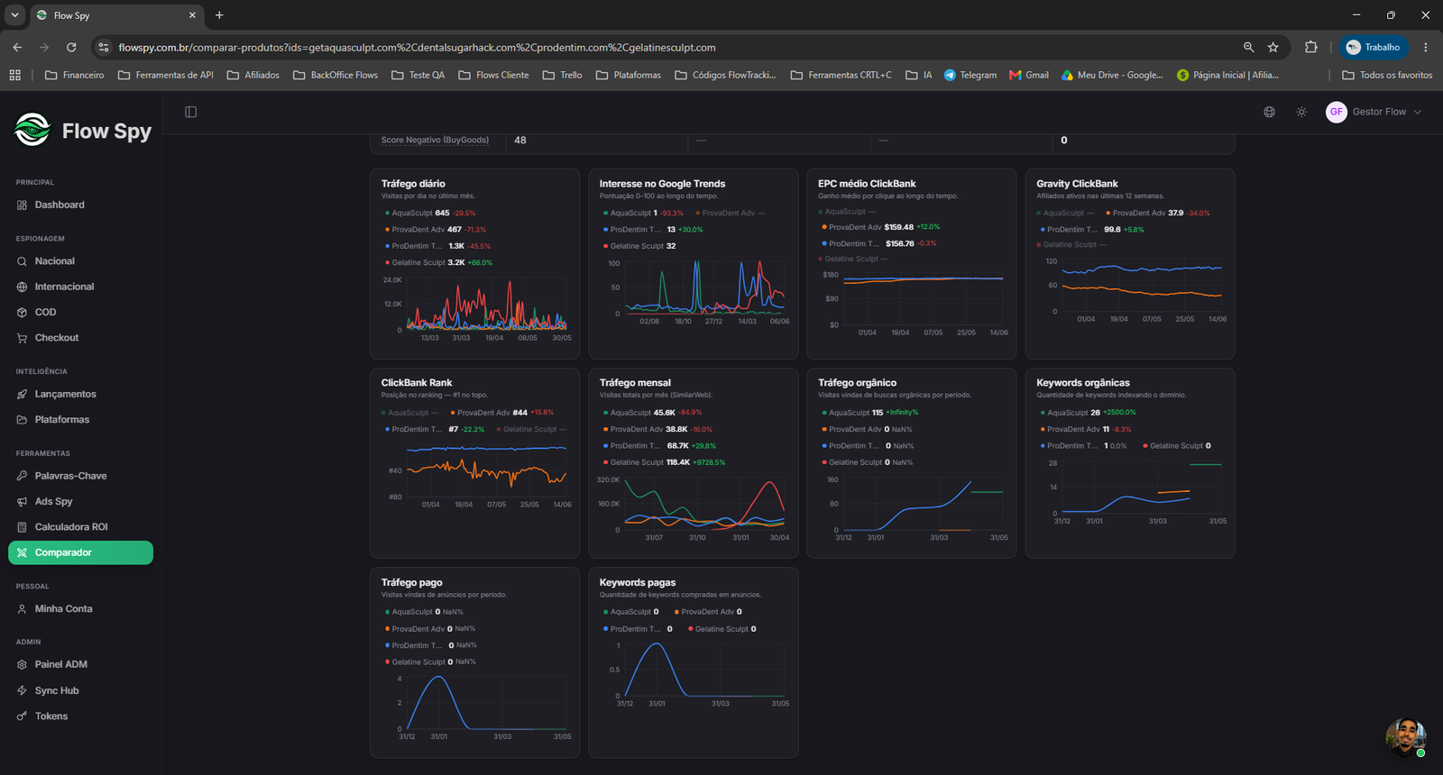
Task: Collapse the sidebar with the panel toggle icon
Action: click(190, 112)
